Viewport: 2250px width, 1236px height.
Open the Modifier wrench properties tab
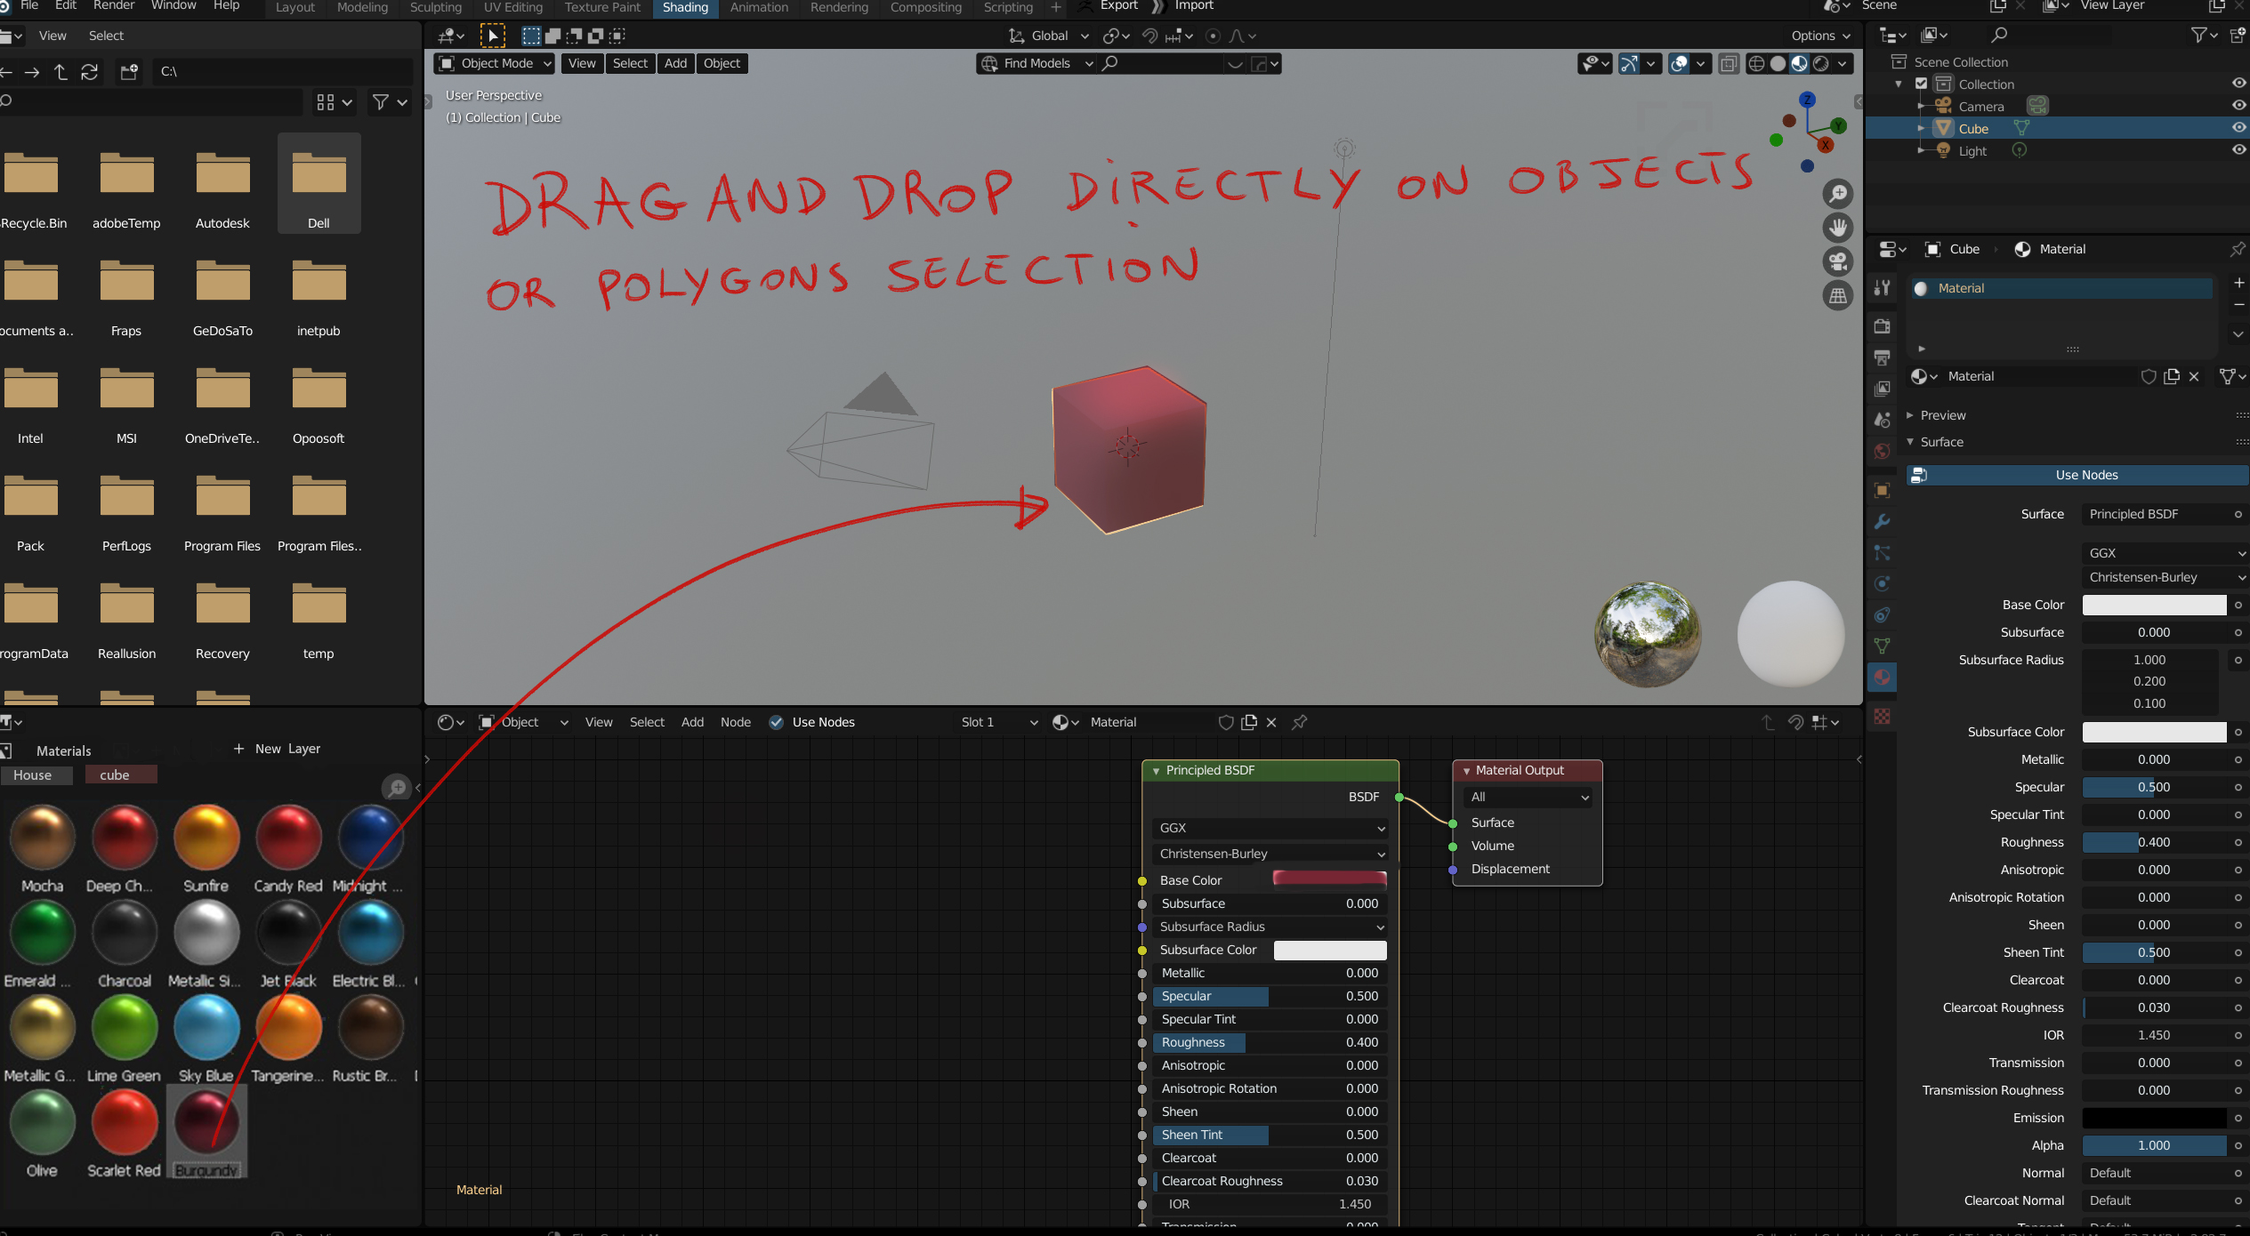tap(1882, 521)
